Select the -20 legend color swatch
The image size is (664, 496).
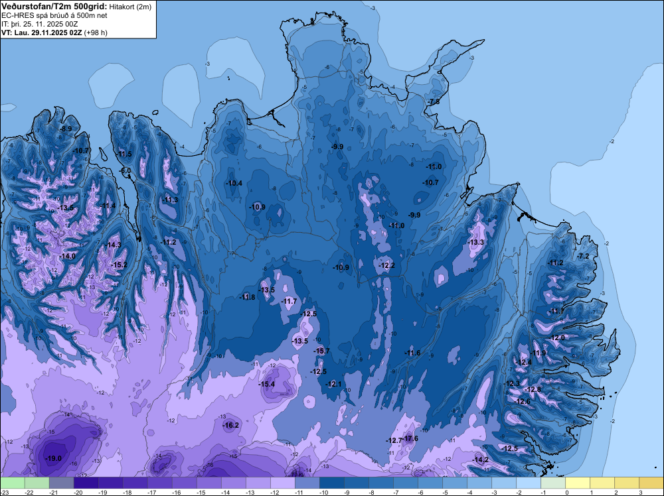click(x=86, y=483)
